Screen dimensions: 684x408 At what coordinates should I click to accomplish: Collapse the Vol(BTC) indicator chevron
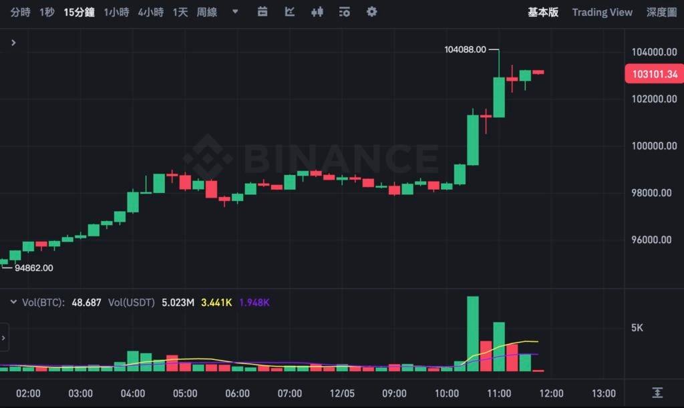coord(13,302)
